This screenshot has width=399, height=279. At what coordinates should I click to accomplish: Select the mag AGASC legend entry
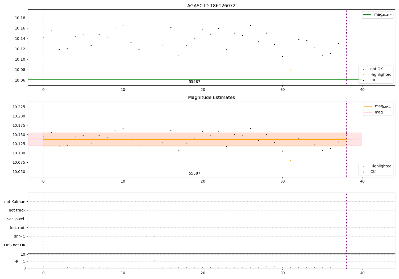coord(377,15)
